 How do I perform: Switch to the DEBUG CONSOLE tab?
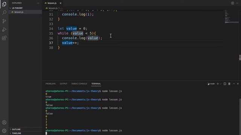79,84
